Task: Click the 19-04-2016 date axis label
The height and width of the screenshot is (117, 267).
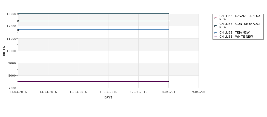Action: click(x=199, y=92)
